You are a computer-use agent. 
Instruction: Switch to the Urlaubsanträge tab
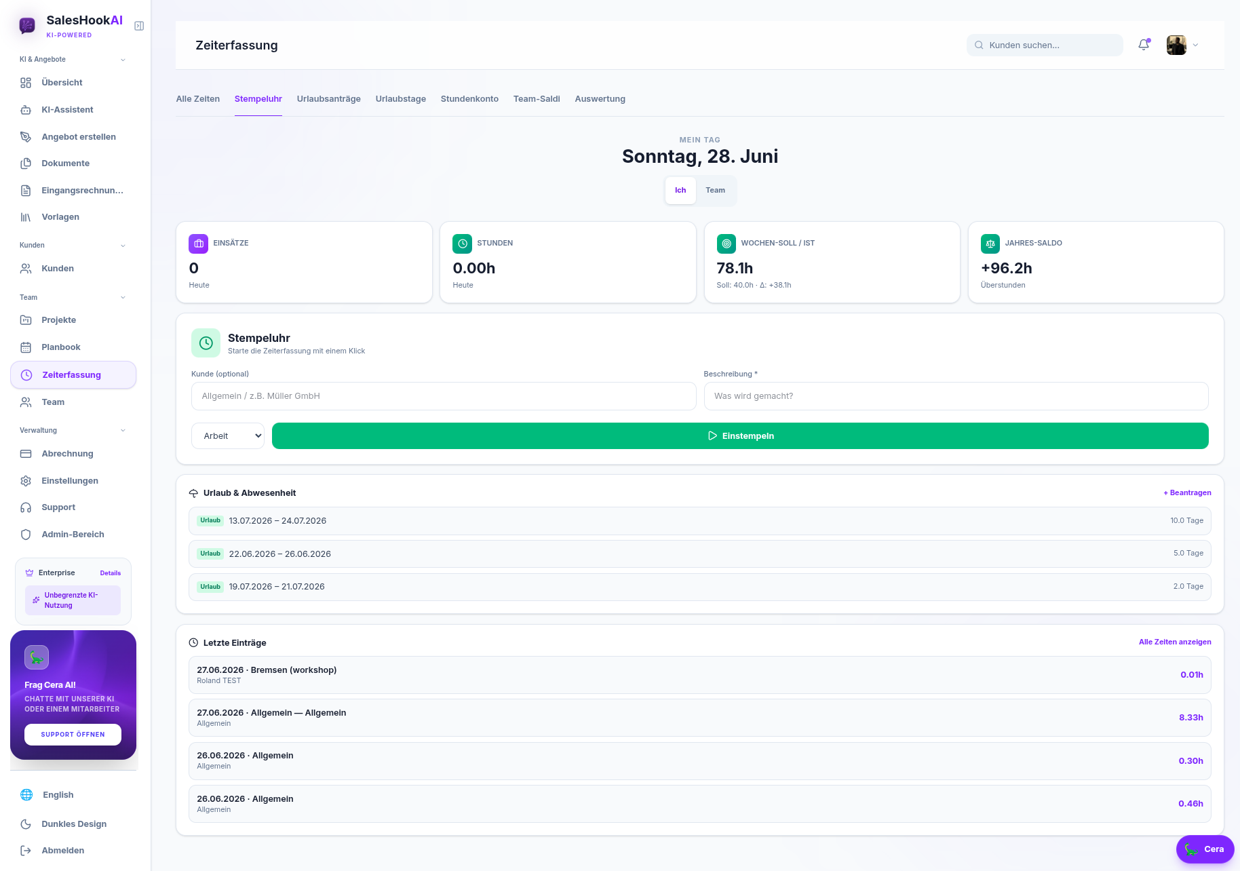click(x=329, y=99)
